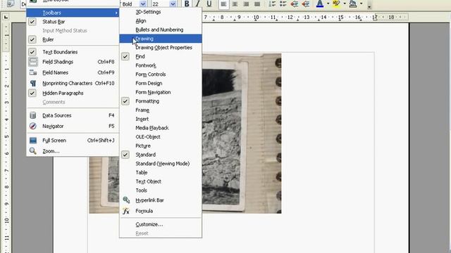The height and width of the screenshot is (253, 451).
Task: Show the Form Controls toolbar
Action: click(x=161, y=74)
